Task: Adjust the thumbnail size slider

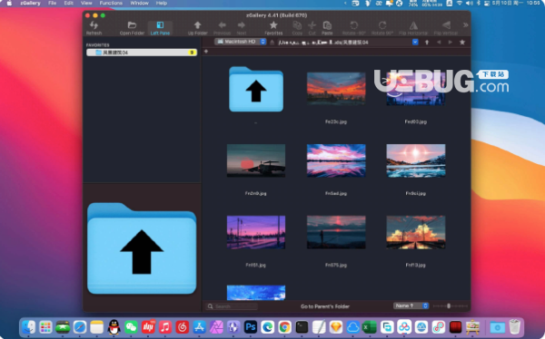Action: [450, 306]
